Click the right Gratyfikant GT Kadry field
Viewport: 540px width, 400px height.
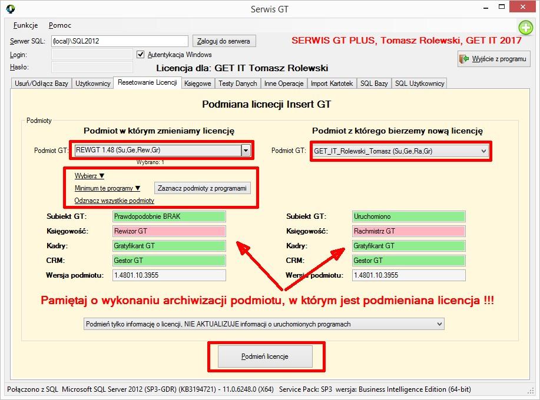(409, 246)
